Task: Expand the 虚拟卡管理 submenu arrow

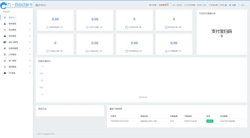Action: tap(30, 42)
